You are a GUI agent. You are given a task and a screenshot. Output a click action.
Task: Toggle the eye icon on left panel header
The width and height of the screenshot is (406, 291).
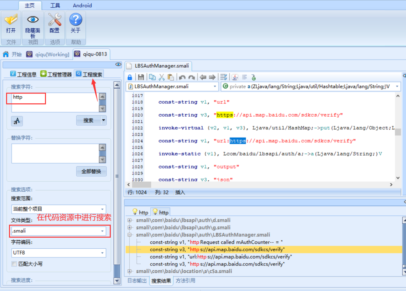[118, 64]
